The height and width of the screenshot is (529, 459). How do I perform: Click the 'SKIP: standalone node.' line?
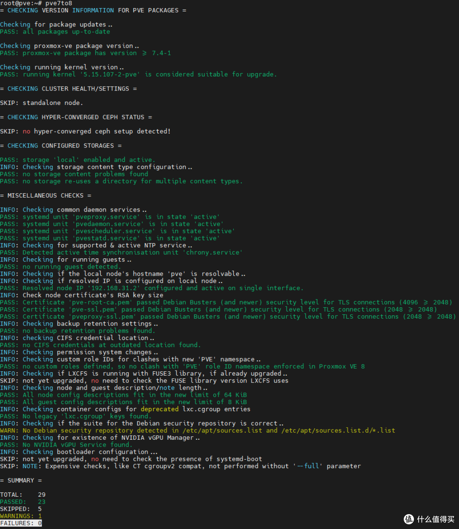42,103
